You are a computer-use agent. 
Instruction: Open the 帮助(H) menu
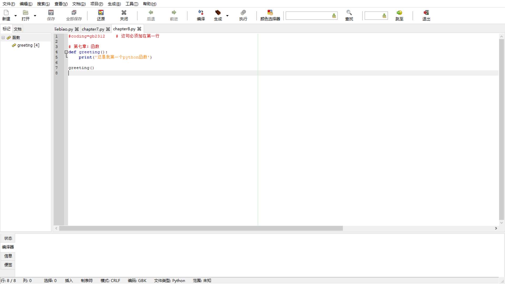coord(150,4)
